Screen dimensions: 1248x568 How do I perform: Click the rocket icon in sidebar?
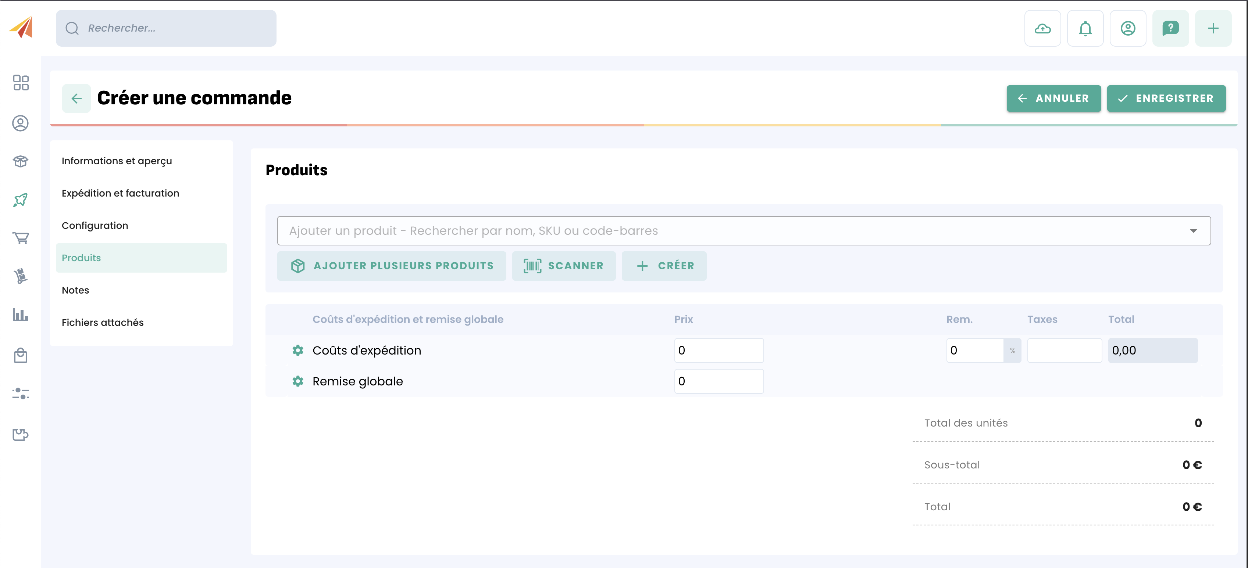click(x=20, y=199)
